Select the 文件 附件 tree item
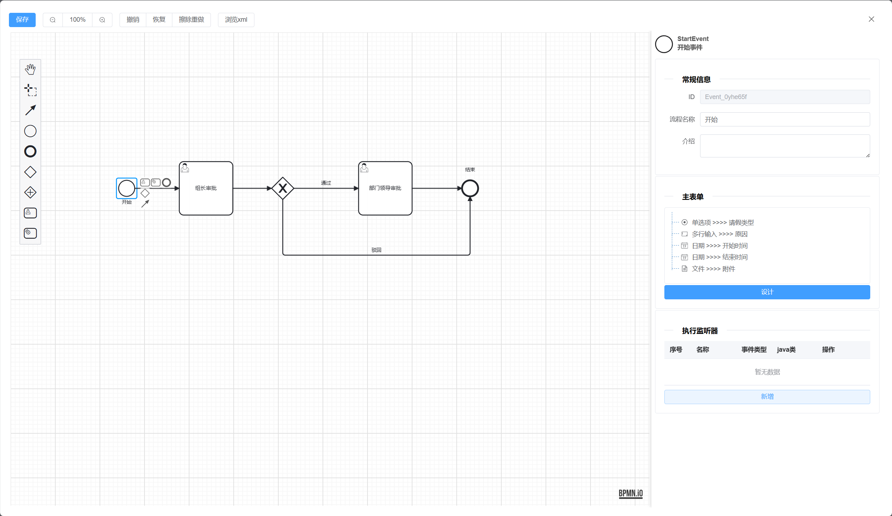Viewport: 892px width, 516px height. [713, 269]
